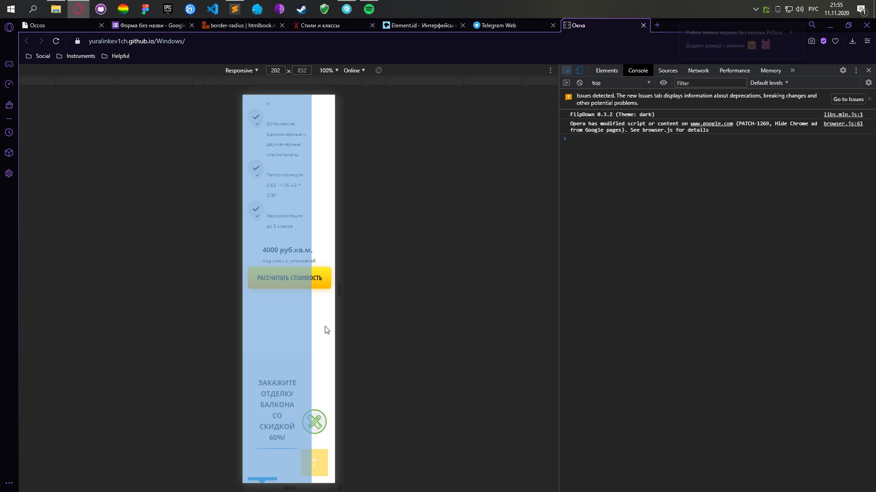Click viewport height field 852

click(302, 70)
